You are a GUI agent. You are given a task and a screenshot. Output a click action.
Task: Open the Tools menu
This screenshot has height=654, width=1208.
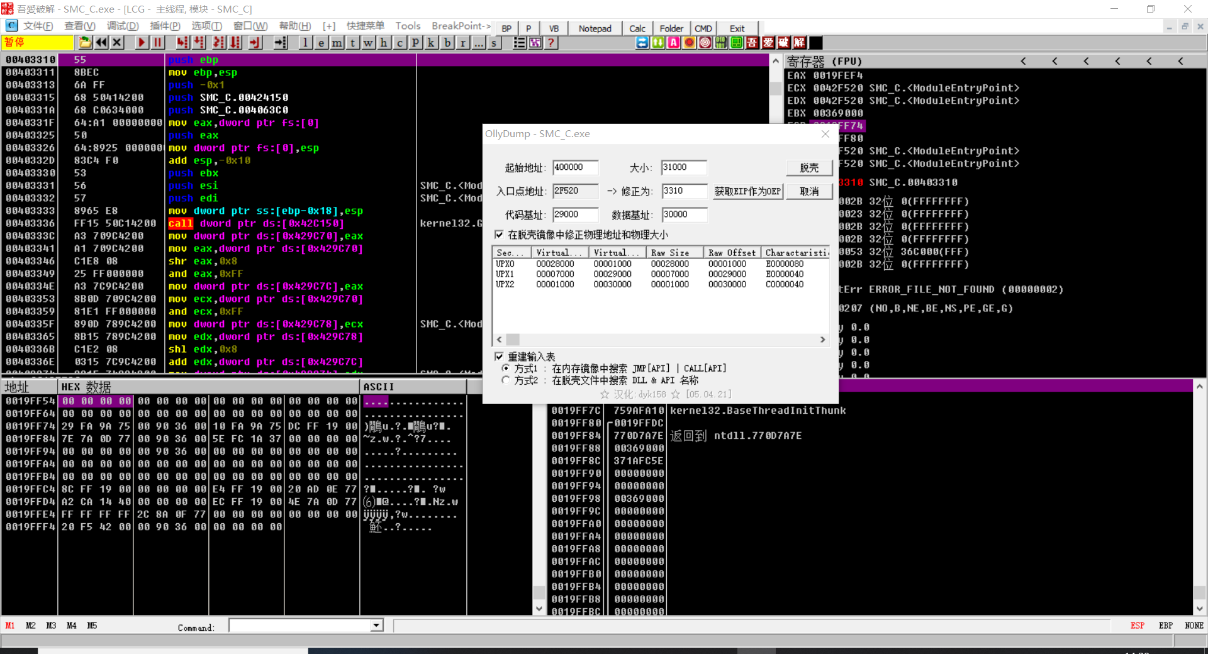coord(408,26)
